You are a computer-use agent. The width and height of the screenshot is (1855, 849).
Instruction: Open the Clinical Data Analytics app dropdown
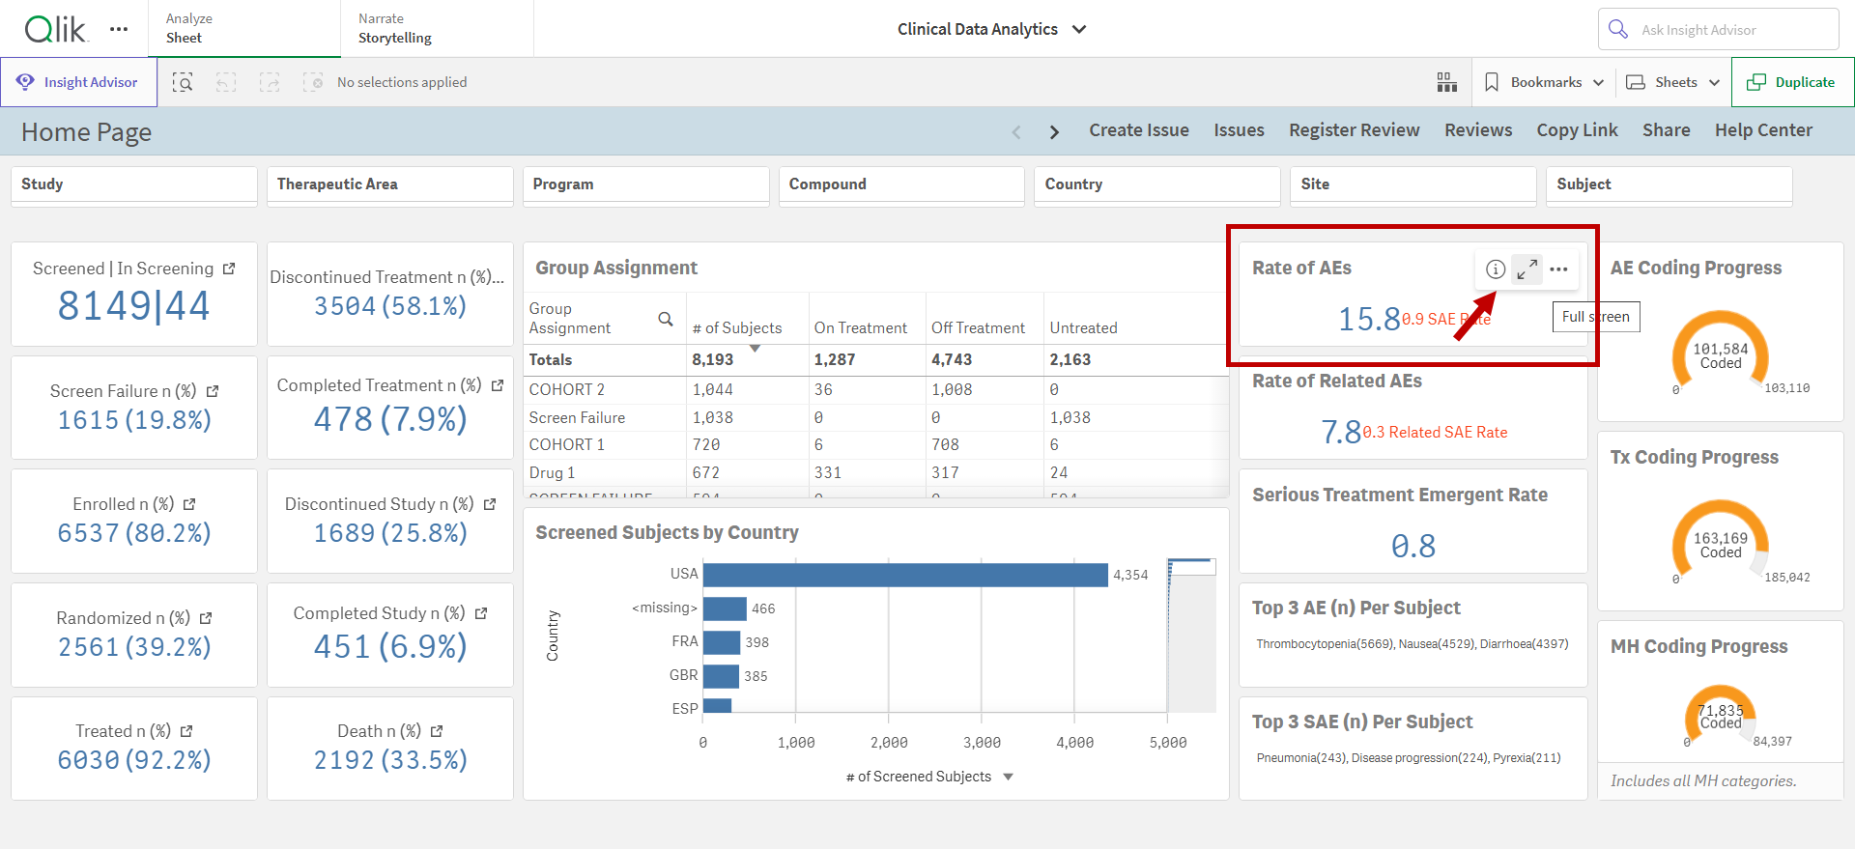(x=1079, y=29)
